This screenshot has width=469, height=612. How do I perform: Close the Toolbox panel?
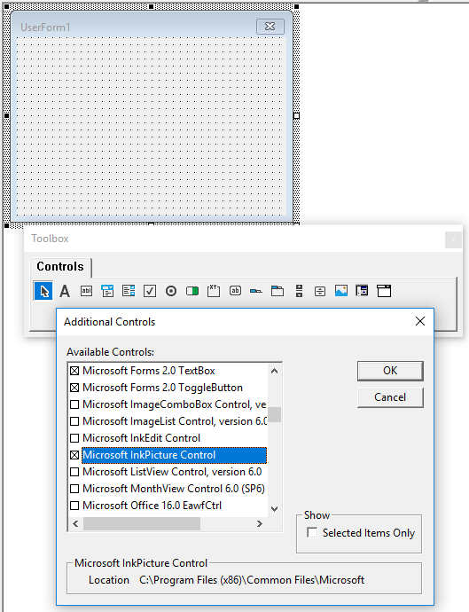(x=453, y=240)
